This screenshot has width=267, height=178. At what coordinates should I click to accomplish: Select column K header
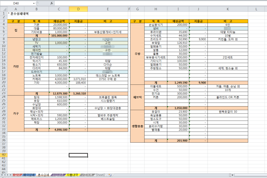click(228, 9)
